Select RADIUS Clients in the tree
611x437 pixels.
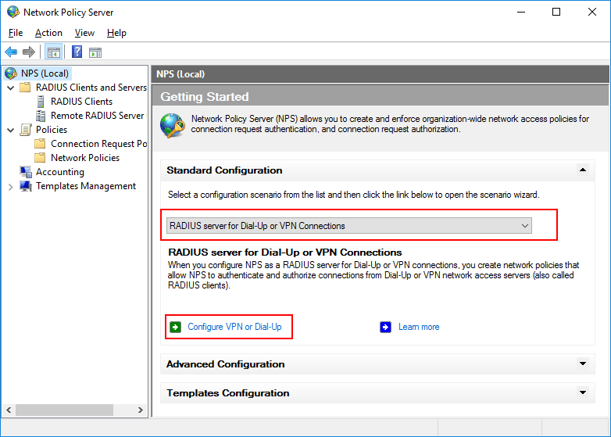tap(81, 102)
